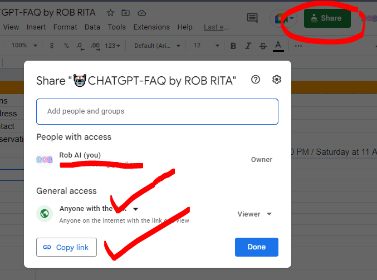Open share settings gear icon
The height and width of the screenshot is (280, 377).
[277, 79]
